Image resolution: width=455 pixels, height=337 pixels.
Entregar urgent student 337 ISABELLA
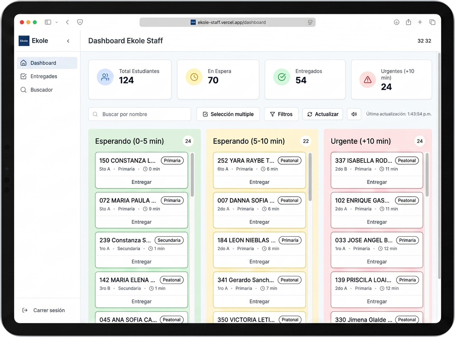click(x=377, y=182)
